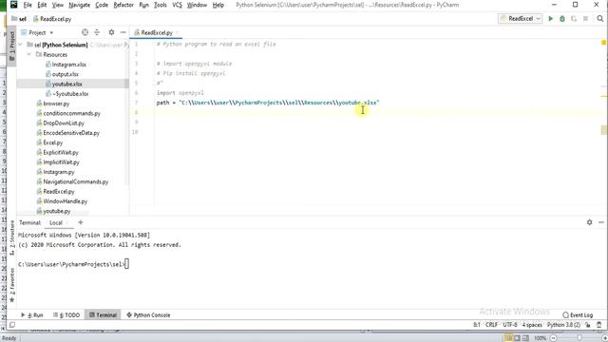Open File menu
Viewport: 608px width, 342px height.
[28, 5]
